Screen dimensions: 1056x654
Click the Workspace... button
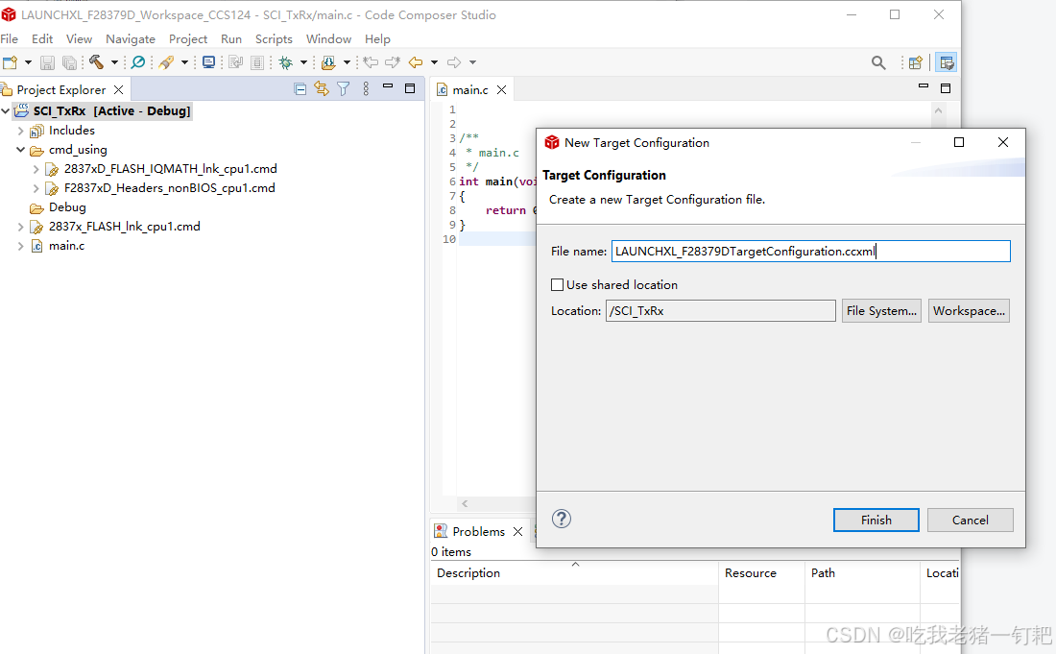click(969, 310)
